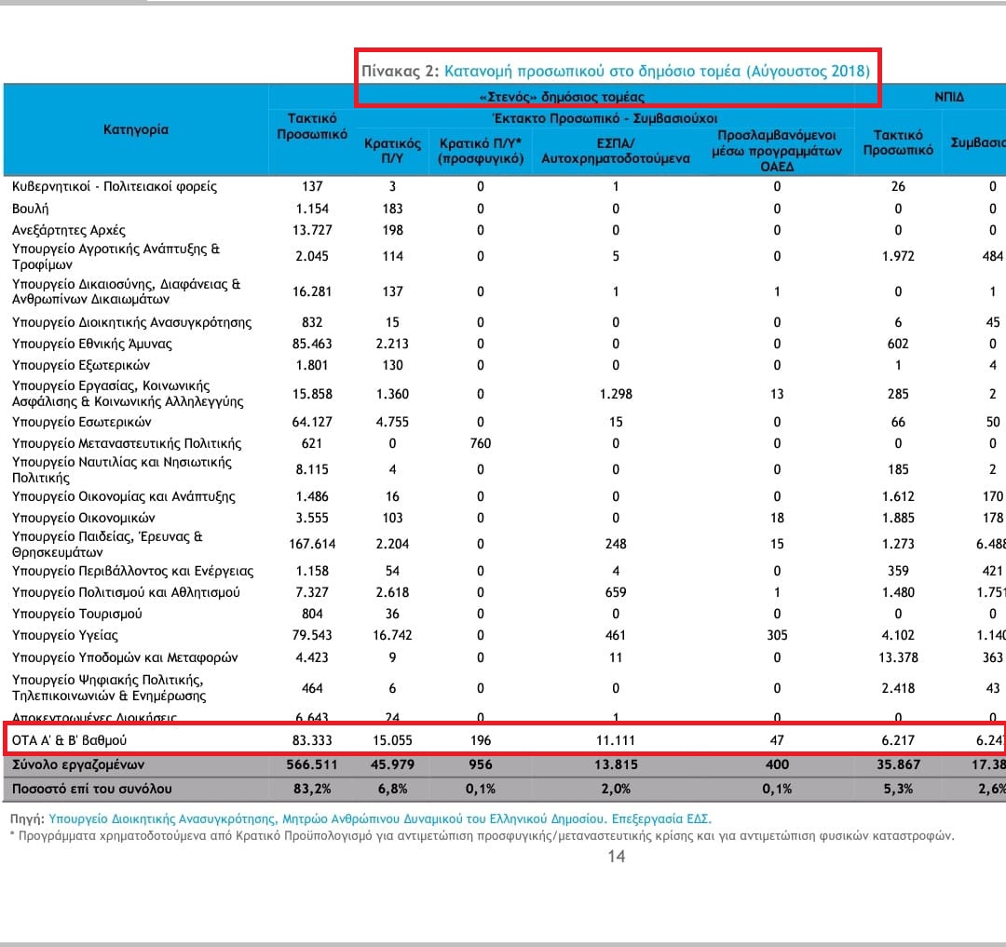The image size is (1006, 947).
Task: Select the 'Υπουργείο Υγείας' row label
Action: tap(64, 635)
